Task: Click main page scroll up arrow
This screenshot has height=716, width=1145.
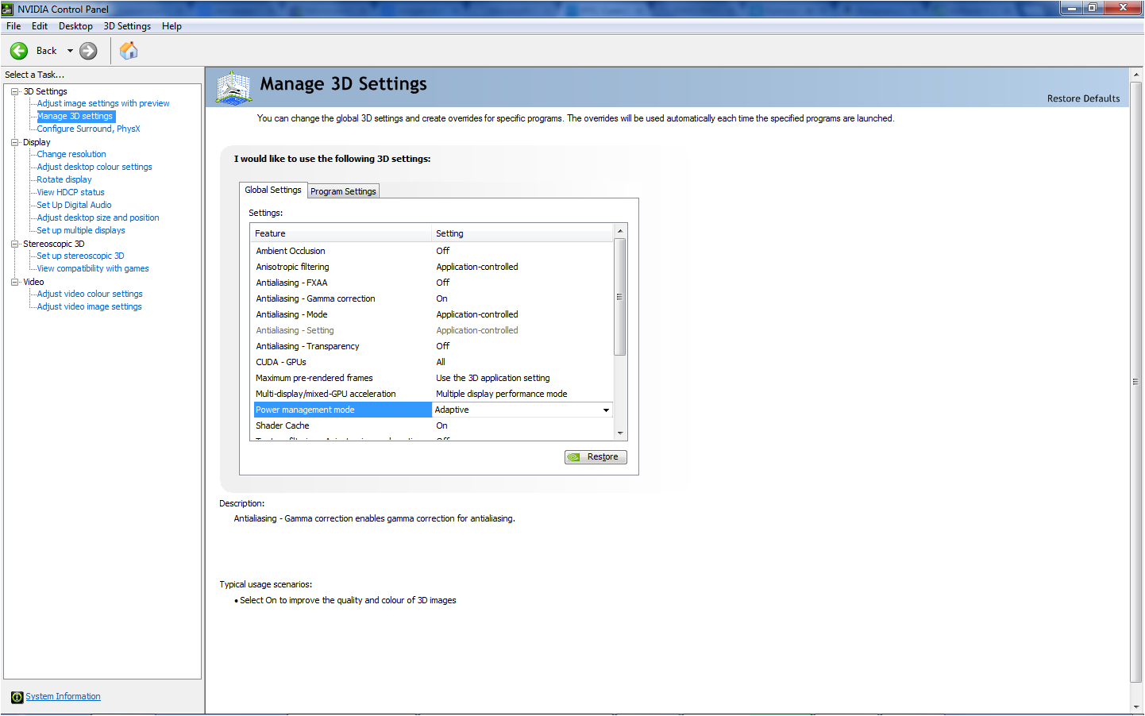Action: [1136, 75]
